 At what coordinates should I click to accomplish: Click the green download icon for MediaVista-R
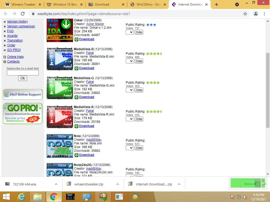[x=76, y=126]
